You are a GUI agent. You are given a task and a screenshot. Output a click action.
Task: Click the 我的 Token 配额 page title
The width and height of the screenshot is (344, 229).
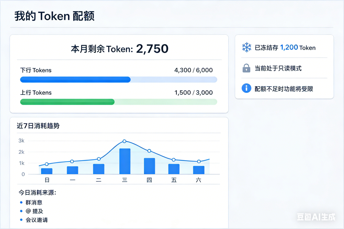(55, 16)
